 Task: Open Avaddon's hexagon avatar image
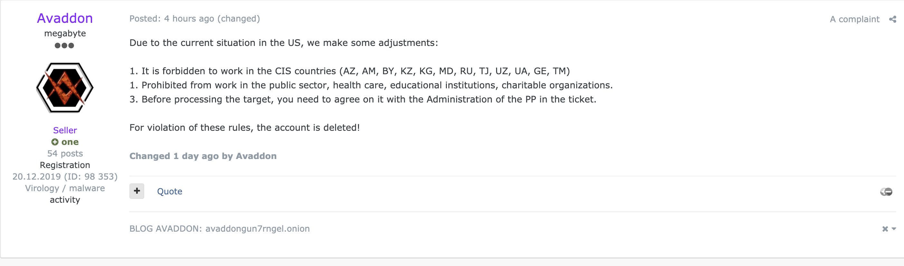click(x=65, y=88)
